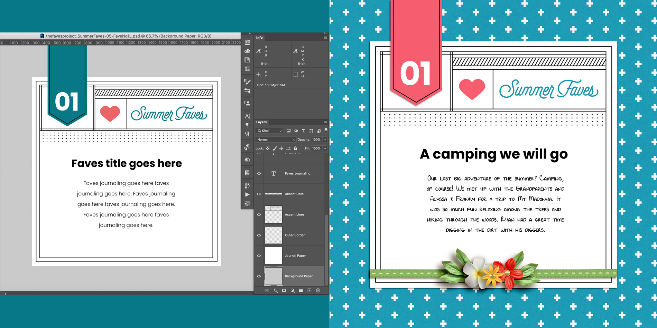Expand the status bar chevron at bottom left

pyautogui.click(x=5, y=293)
